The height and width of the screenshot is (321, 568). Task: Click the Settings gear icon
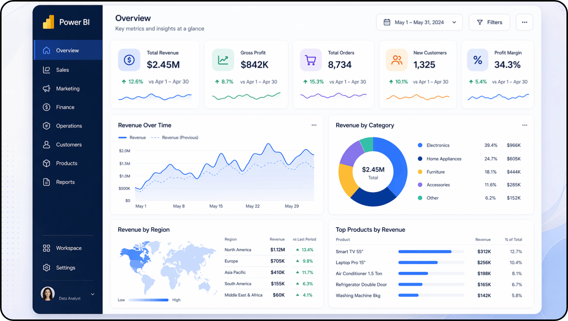point(46,267)
